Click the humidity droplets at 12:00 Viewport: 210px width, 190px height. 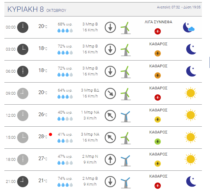pos(65,119)
